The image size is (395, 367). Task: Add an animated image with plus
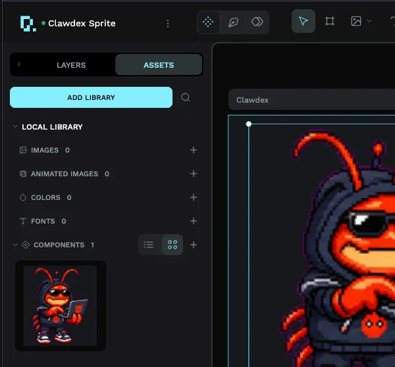(x=194, y=174)
